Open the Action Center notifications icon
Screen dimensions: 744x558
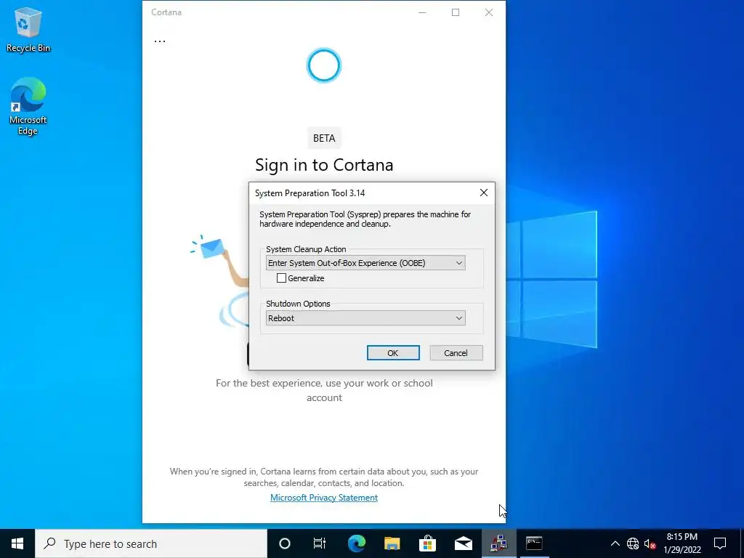tap(720, 543)
